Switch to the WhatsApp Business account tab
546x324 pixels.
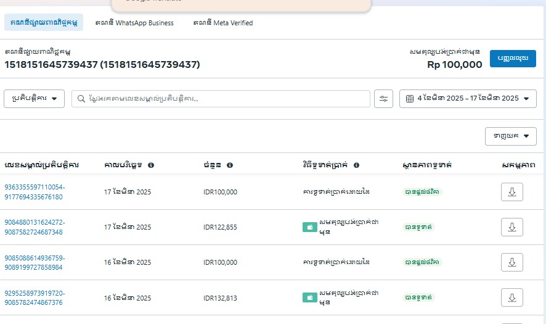(x=134, y=23)
